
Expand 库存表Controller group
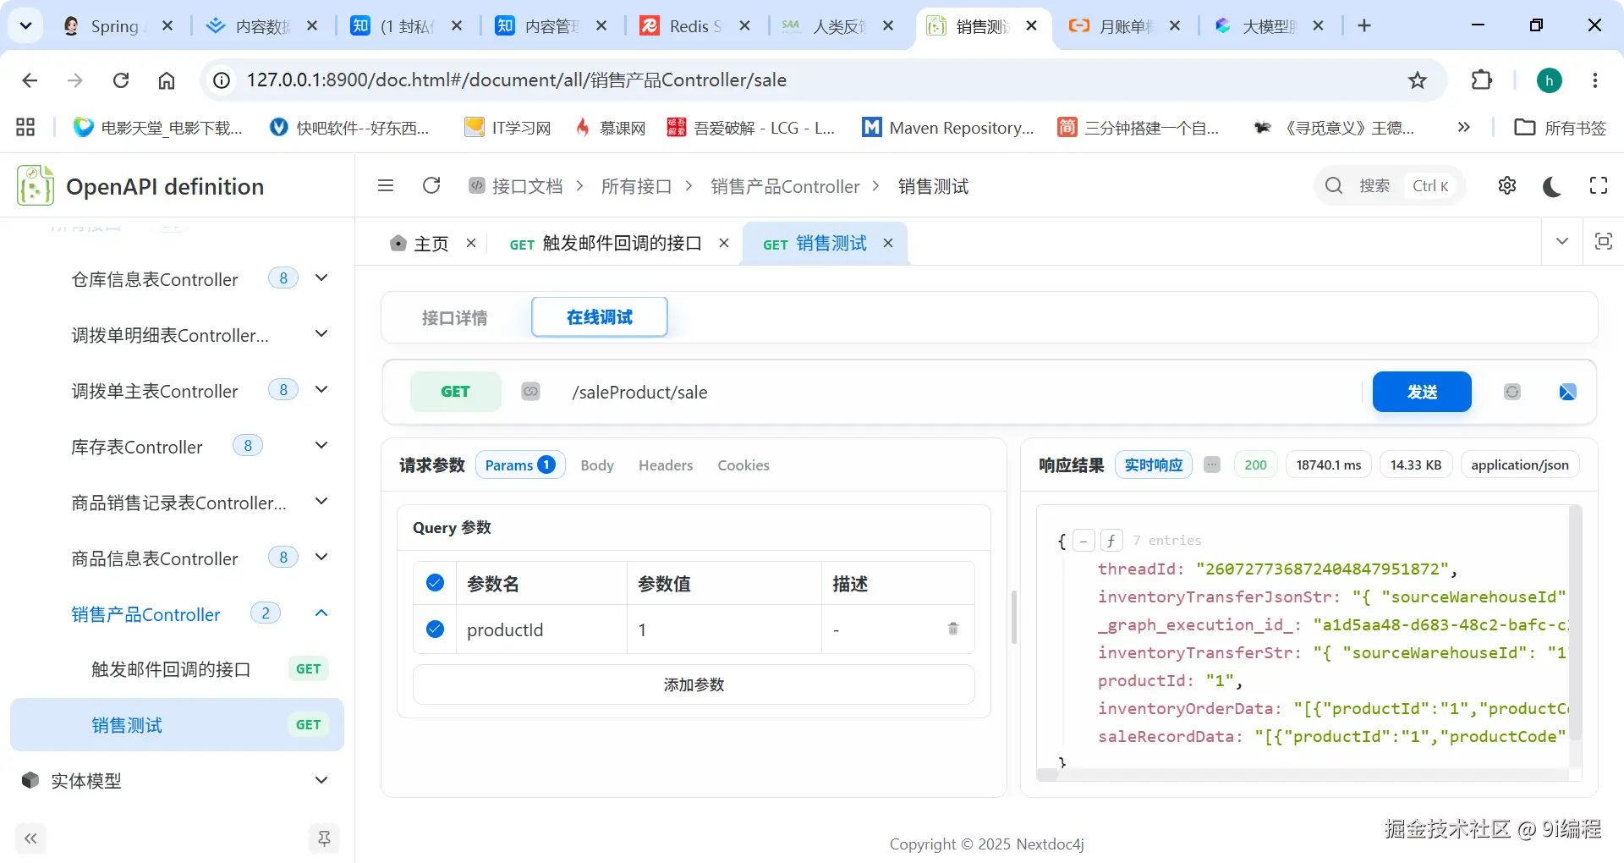[321, 445]
